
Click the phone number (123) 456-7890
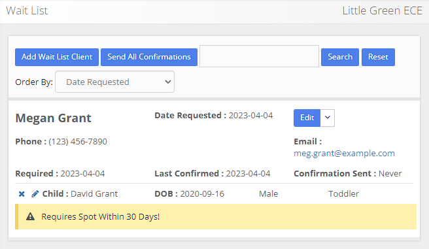tap(78, 142)
